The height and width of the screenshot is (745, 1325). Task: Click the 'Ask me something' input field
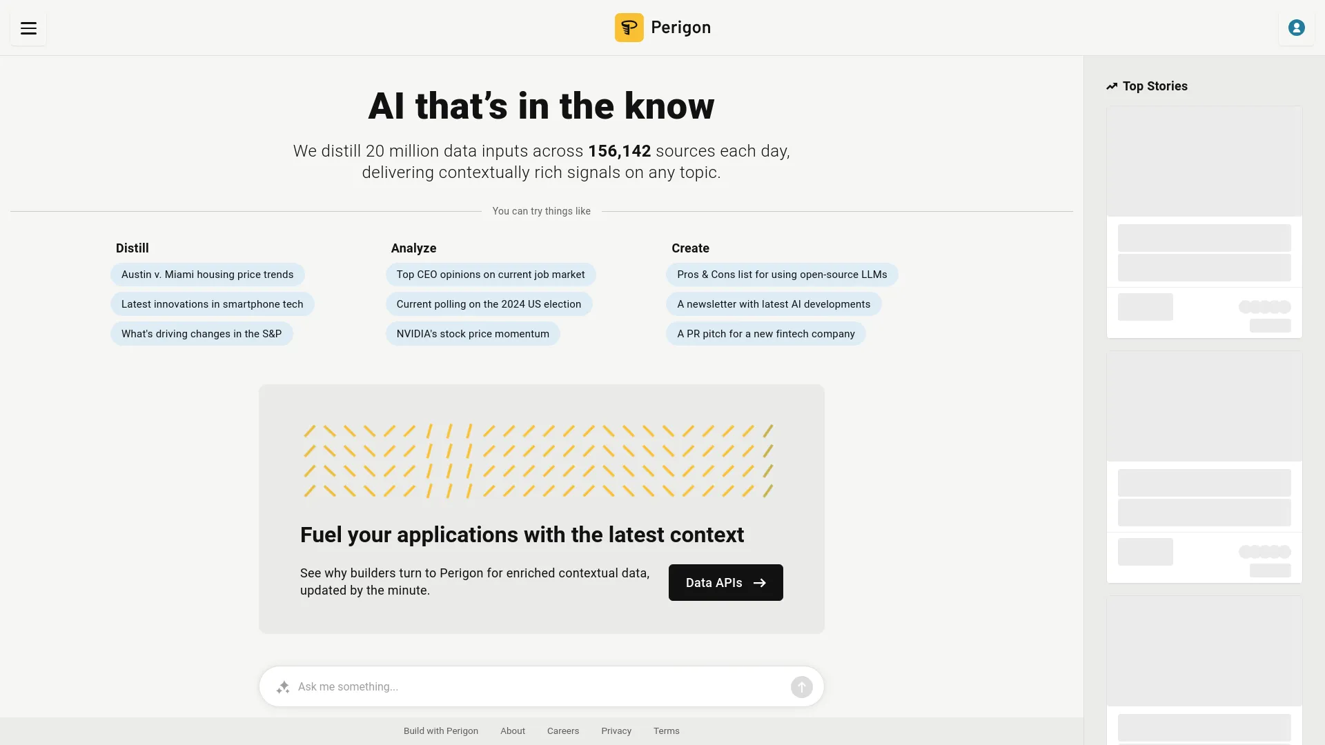coord(483,686)
